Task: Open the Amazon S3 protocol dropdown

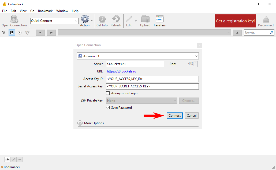Action: 138,56
